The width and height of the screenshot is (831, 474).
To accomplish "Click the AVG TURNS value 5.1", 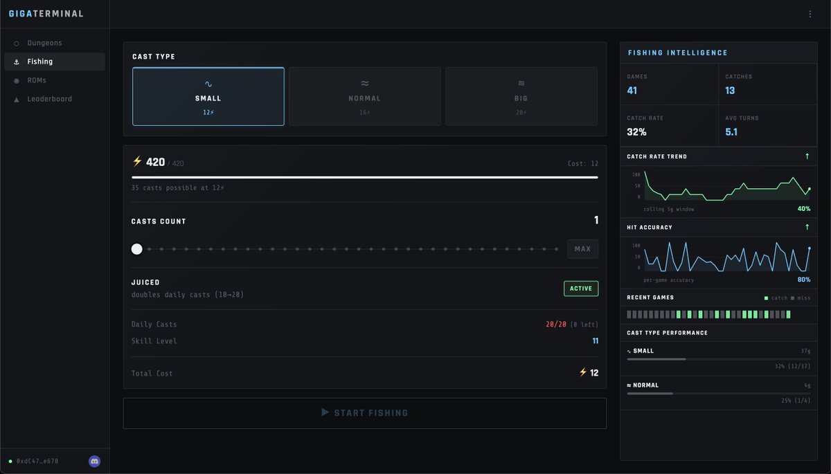I will pos(731,131).
